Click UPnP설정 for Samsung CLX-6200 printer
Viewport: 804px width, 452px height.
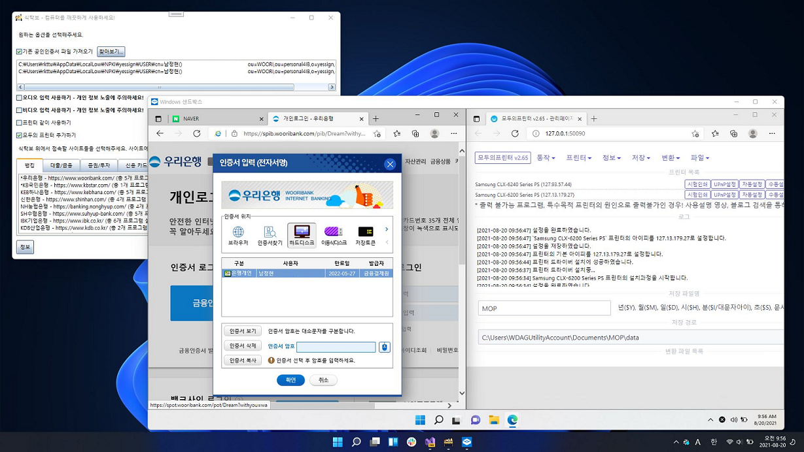[x=725, y=195]
